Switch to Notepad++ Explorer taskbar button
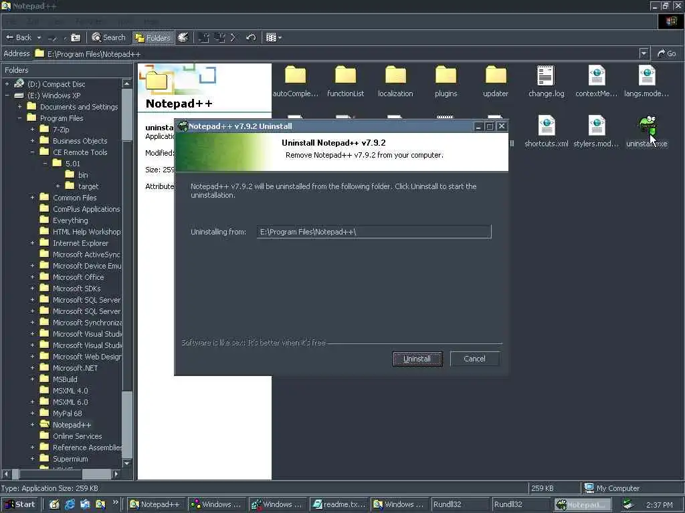 [156, 504]
